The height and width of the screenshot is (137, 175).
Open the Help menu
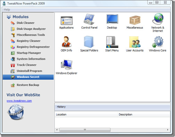point(7,10)
